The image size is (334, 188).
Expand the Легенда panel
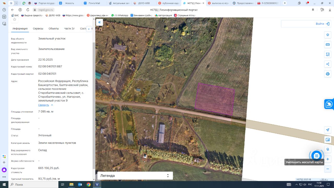(135, 176)
